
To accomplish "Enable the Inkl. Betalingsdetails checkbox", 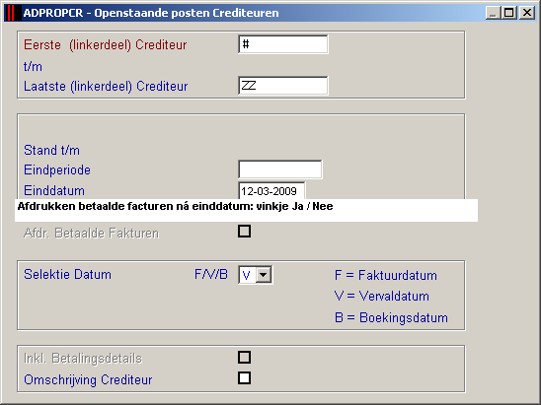I will (244, 357).
